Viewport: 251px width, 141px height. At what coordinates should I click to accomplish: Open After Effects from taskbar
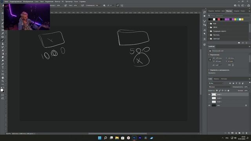pos(140,138)
